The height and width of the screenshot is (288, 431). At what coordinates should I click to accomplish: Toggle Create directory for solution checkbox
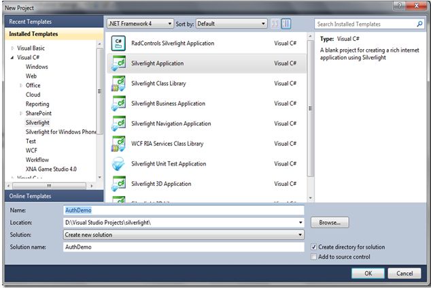(313, 247)
